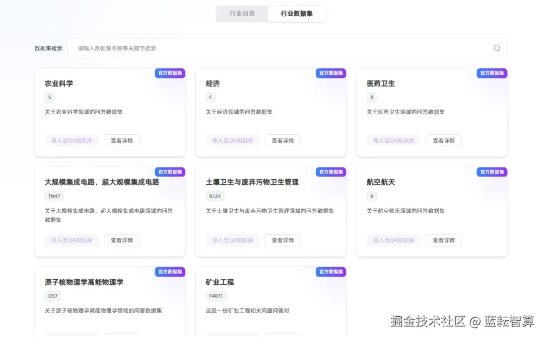The image size is (544, 338).
Task: Click the 官方数据集 badge on 经济 card
Action: pyautogui.click(x=330, y=73)
